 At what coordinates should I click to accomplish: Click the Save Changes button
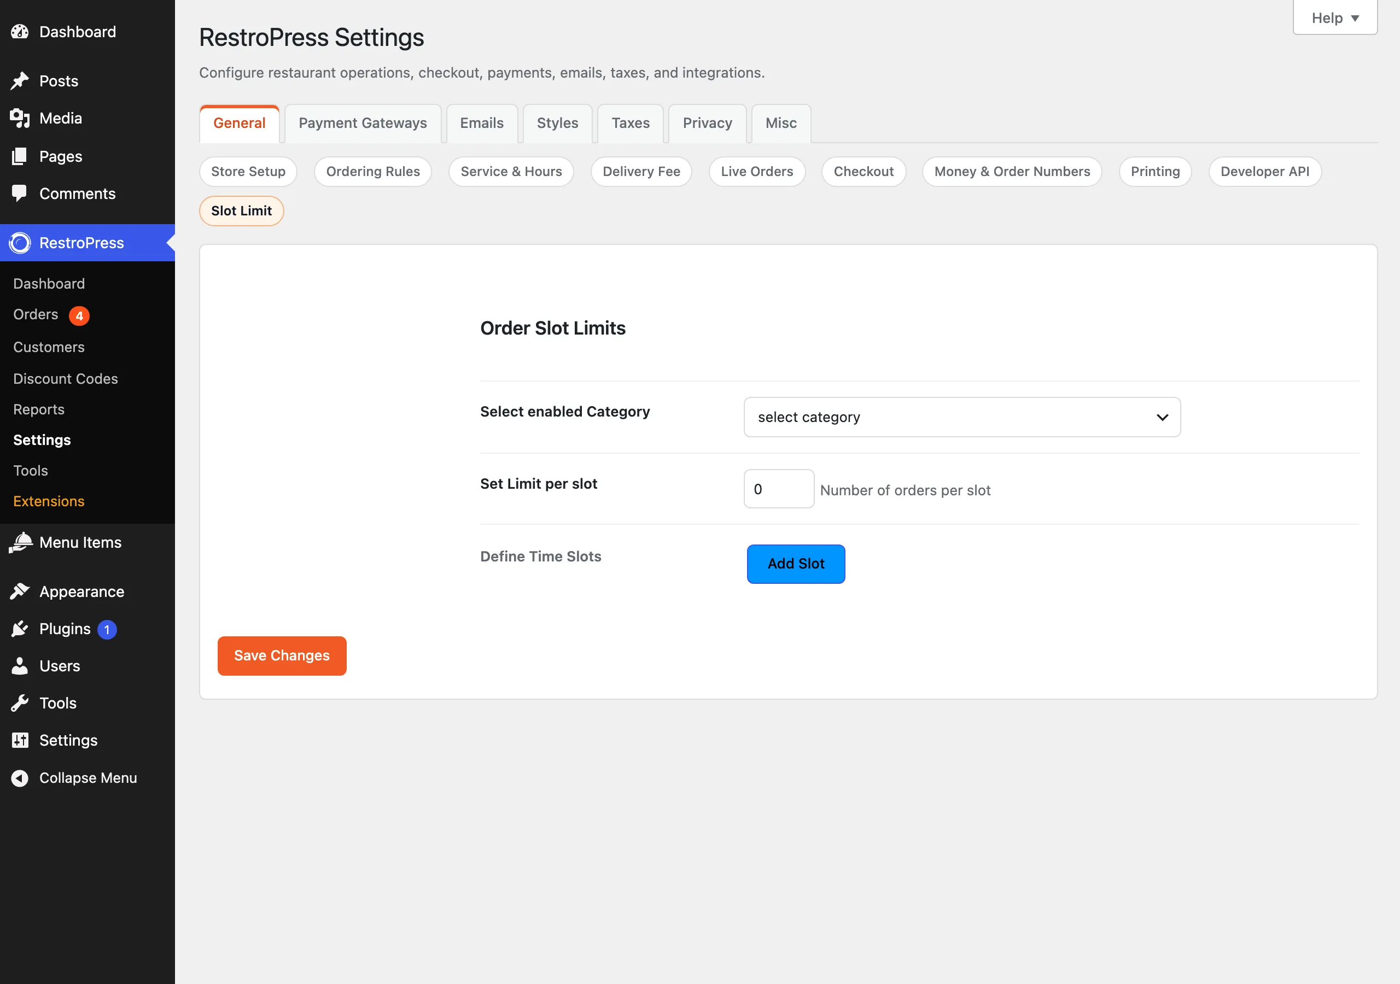pos(282,656)
